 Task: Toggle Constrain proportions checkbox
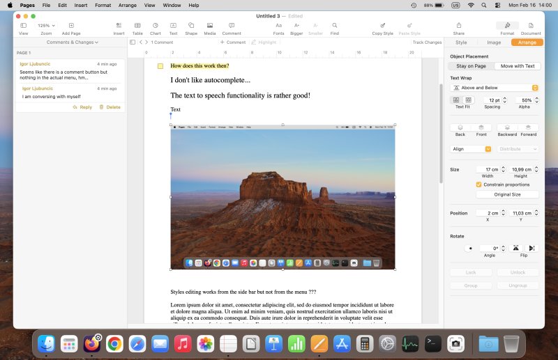click(478, 185)
